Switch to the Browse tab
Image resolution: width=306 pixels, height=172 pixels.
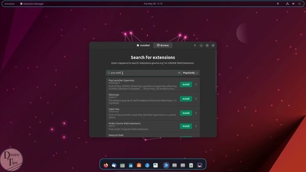(163, 45)
